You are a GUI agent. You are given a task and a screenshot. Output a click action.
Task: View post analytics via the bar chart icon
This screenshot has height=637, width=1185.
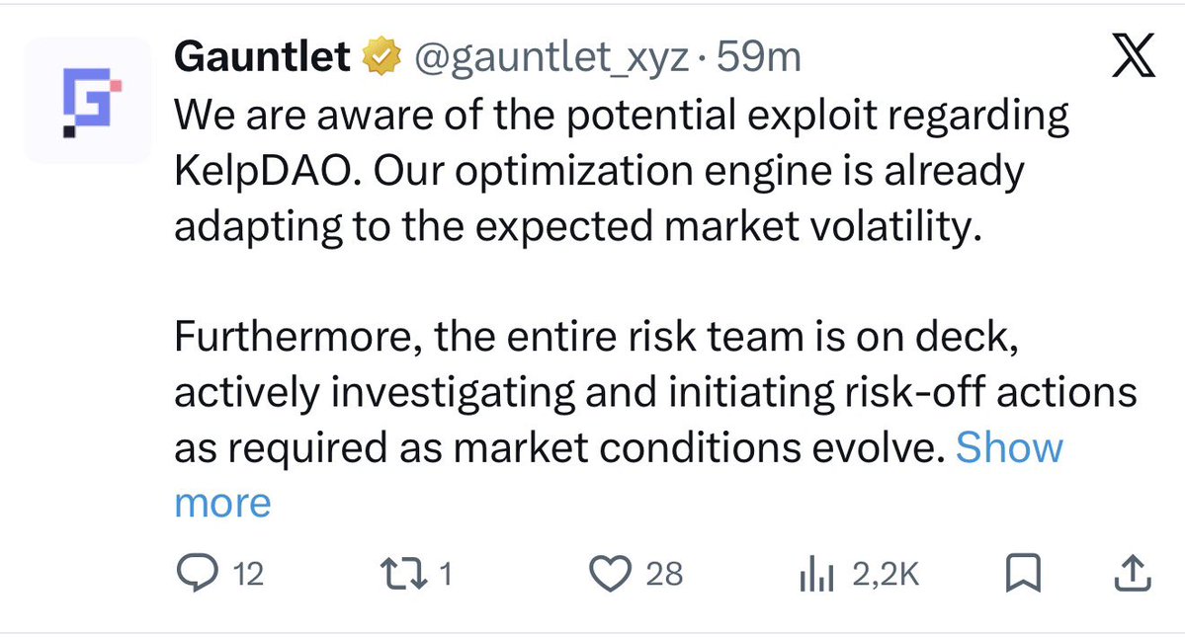(x=816, y=574)
